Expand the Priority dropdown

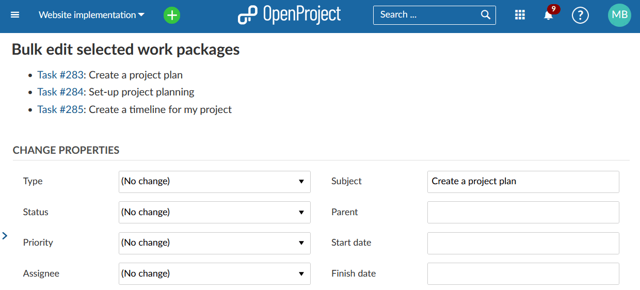click(214, 243)
